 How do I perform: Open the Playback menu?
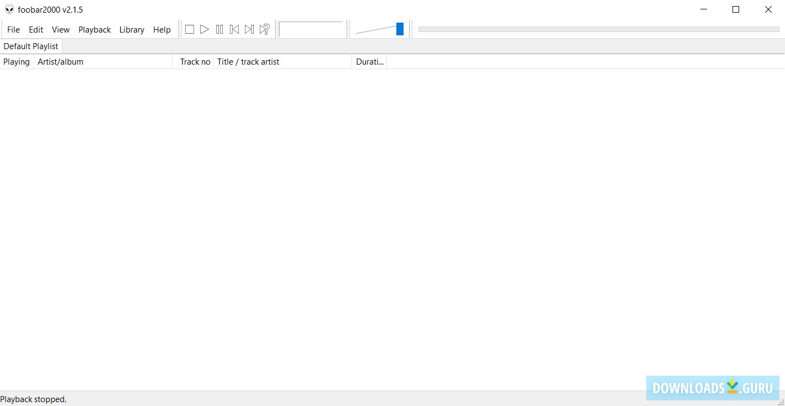pyautogui.click(x=95, y=29)
